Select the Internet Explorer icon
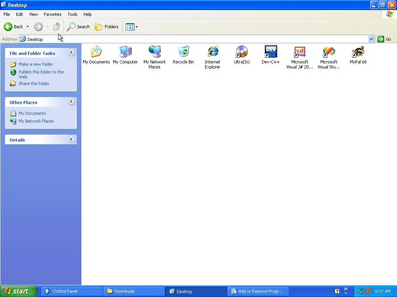Image resolution: width=397 pixels, height=297 pixels. (x=213, y=57)
